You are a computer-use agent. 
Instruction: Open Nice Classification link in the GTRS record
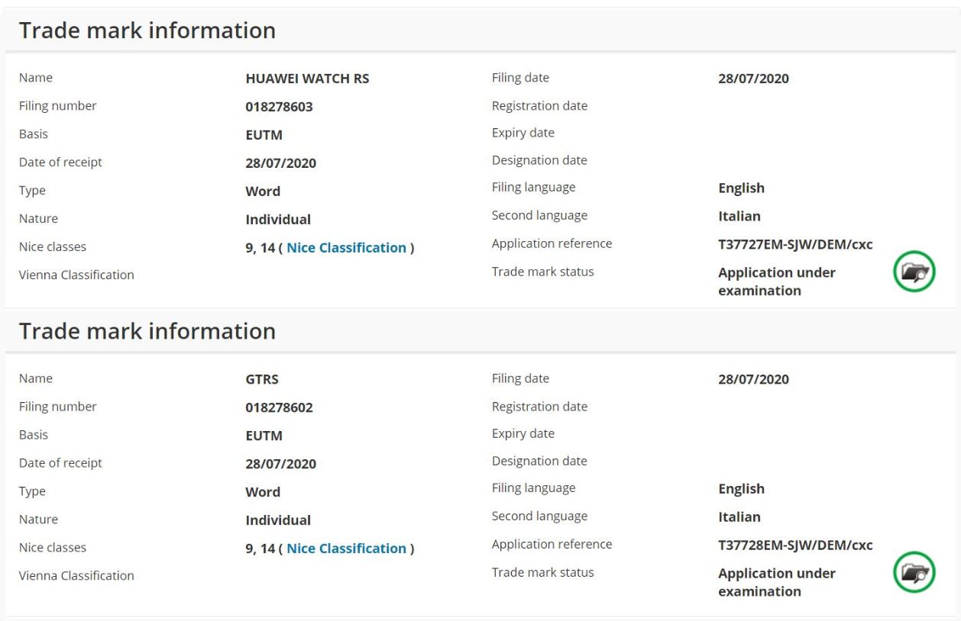346,548
